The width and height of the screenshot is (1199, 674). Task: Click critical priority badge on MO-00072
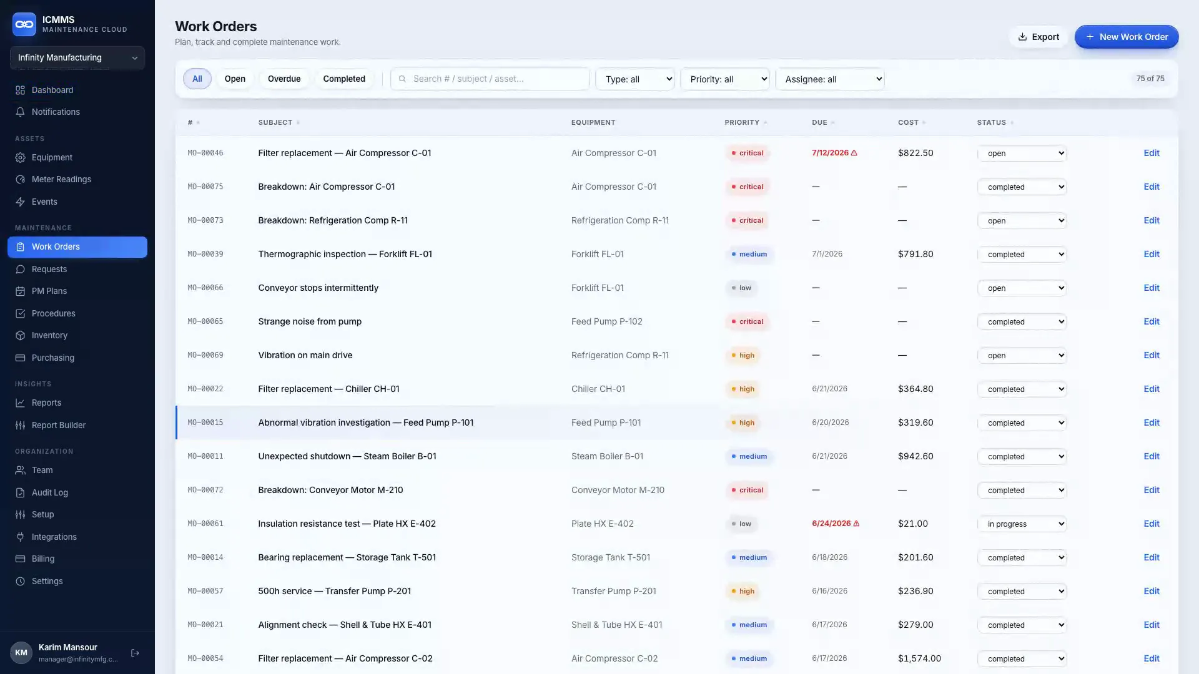click(x=748, y=490)
